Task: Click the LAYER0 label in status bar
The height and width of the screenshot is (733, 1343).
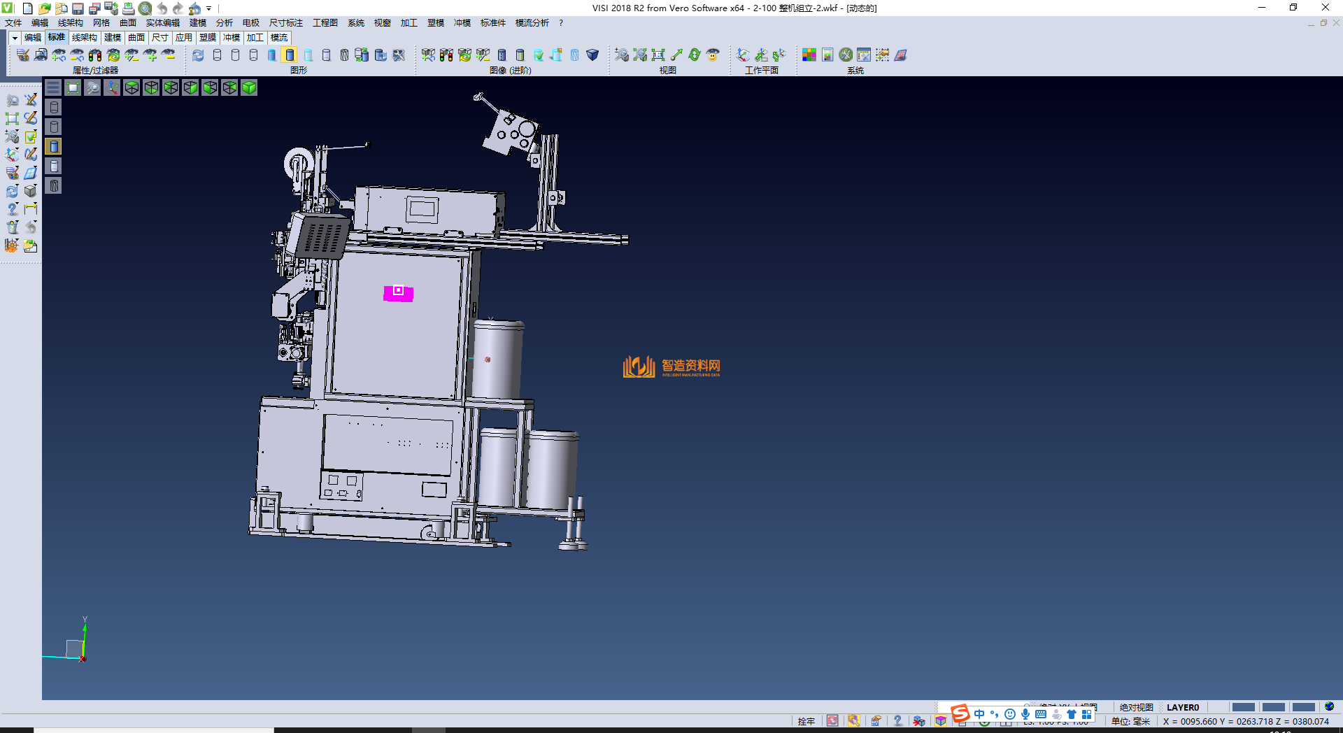Action: (x=1182, y=707)
